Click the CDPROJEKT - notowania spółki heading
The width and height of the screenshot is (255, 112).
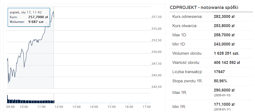[204, 7]
